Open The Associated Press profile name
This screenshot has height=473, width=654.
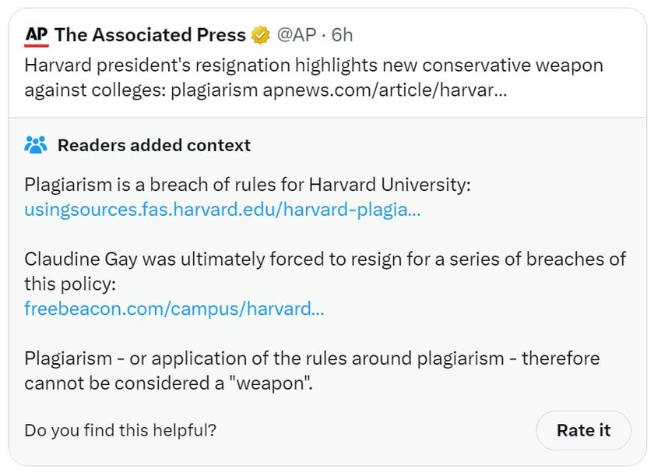click(150, 35)
